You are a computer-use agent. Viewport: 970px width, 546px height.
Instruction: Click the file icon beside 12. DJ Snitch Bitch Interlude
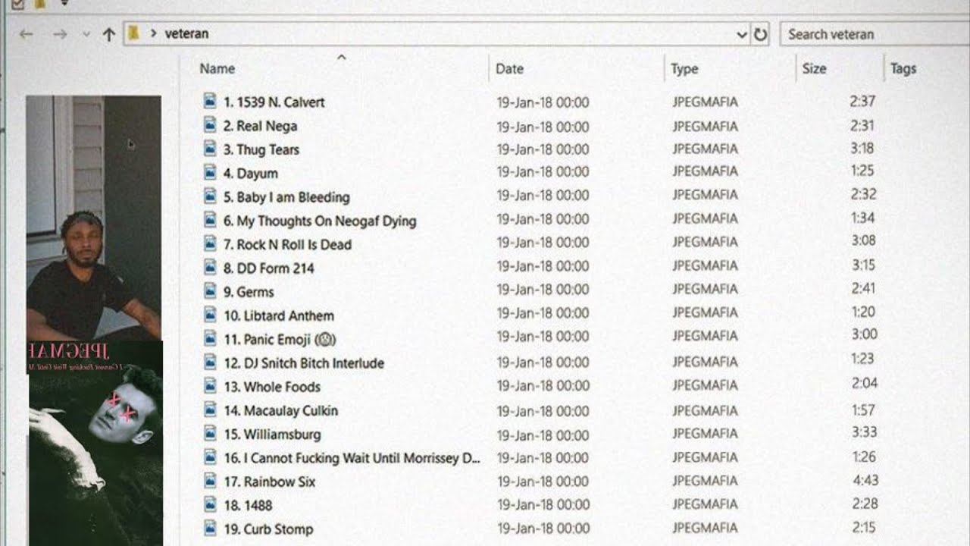coord(210,362)
